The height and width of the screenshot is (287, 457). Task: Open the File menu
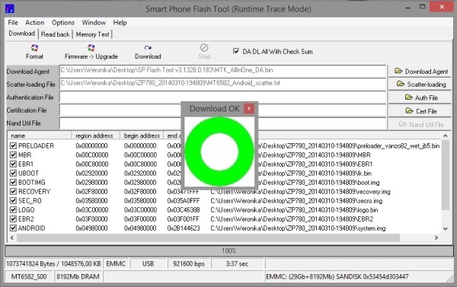(x=13, y=22)
